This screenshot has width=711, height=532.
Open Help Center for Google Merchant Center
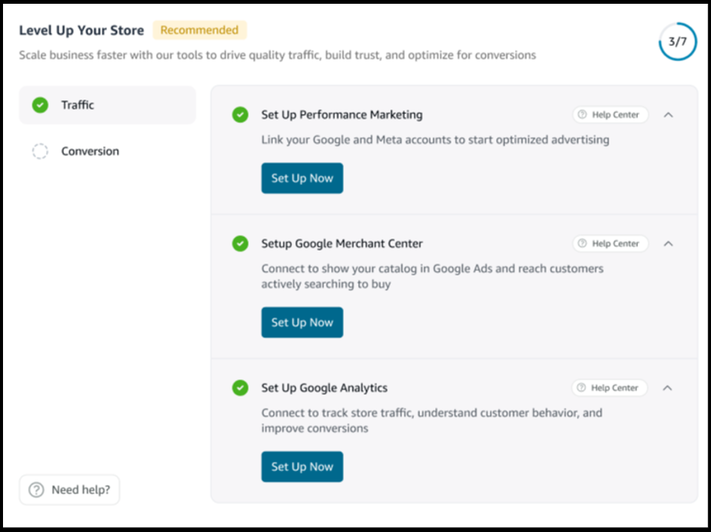click(x=609, y=244)
